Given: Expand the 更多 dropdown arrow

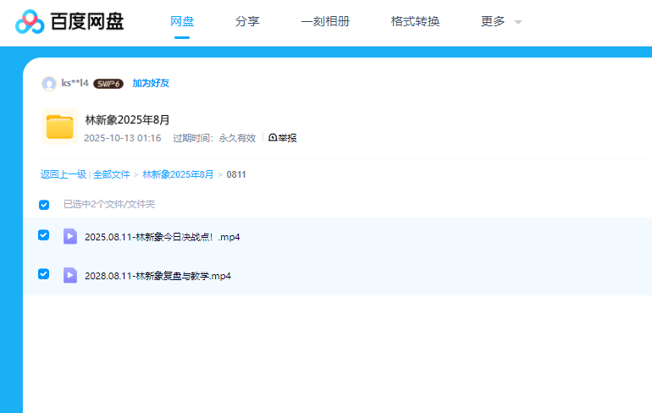Looking at the screenshot, I should tap(518, 22).
